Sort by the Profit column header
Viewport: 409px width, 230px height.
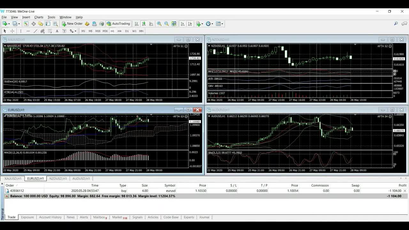(x=402, y=185)
